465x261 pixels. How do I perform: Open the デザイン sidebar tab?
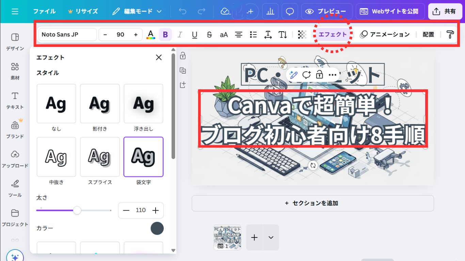[15, 42]
